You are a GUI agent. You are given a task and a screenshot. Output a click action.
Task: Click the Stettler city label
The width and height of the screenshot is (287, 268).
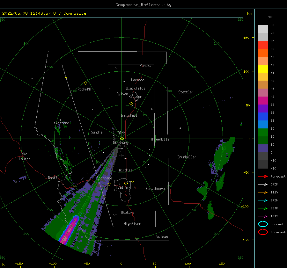point(186,92)
